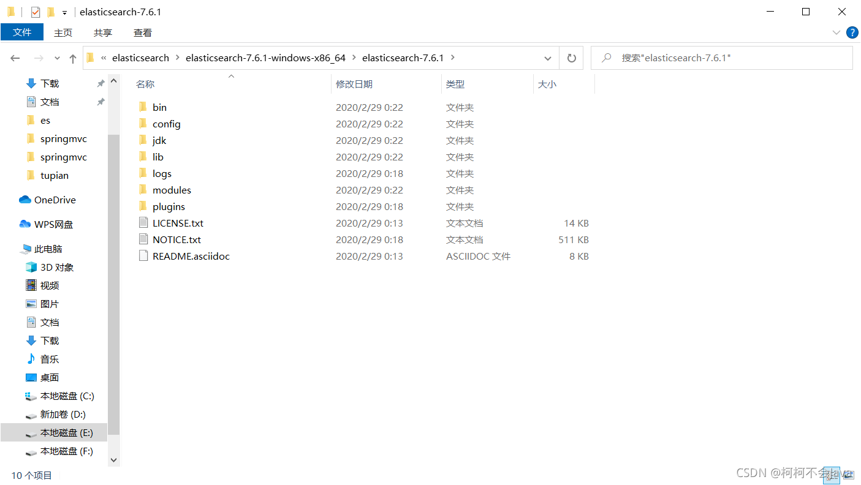The height and width of the screenshot is (485, 861).
Task: Open the address bar history dropdown
Action: [548, 58]
